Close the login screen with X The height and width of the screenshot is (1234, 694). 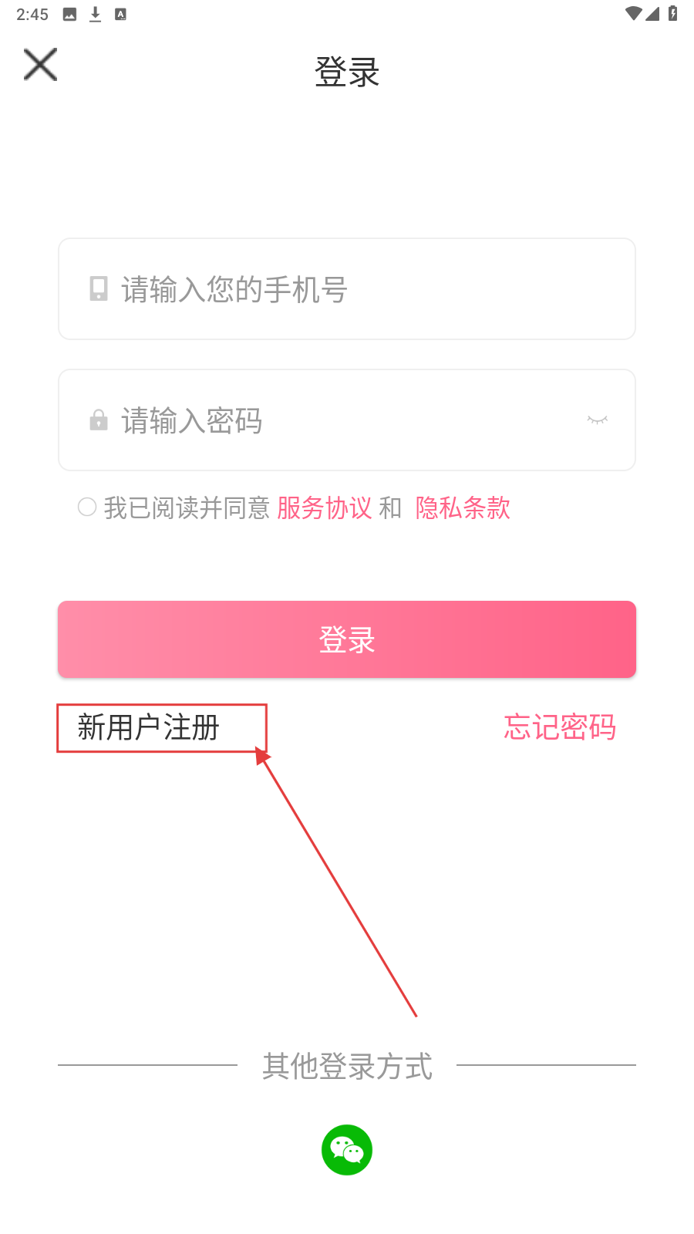40,65
